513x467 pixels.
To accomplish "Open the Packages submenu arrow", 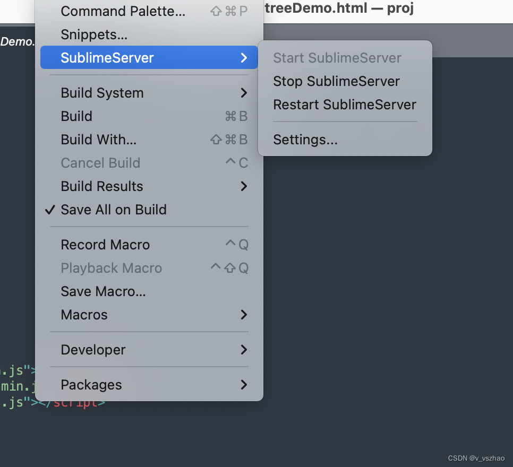I will [244, 385].
